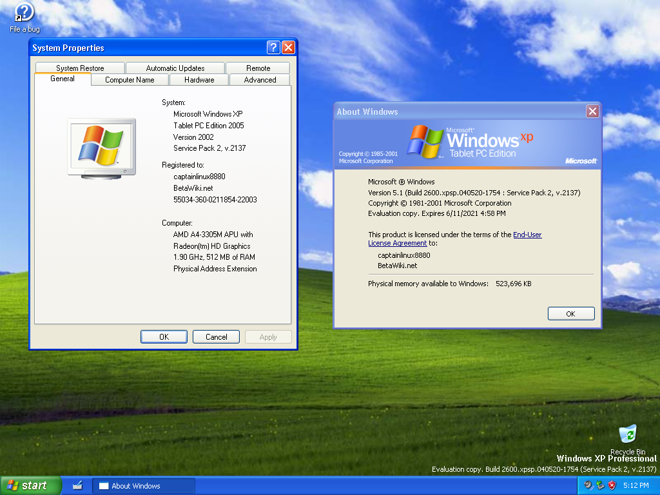The height and width of the screenshot is (495, 660).
Task: Go to the System Restore tab
Action: point(80,68)
